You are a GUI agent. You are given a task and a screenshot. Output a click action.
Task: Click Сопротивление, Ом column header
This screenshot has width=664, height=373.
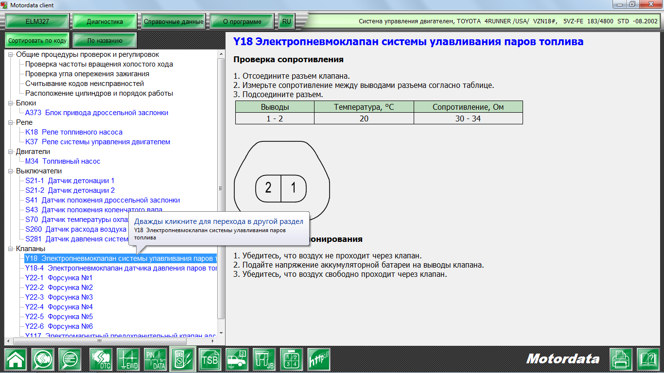click(x=468, y=107)
